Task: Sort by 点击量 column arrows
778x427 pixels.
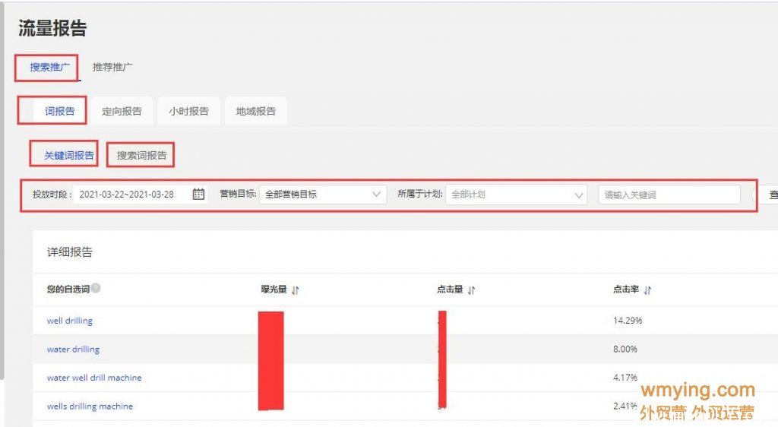Action: [471, 289]
